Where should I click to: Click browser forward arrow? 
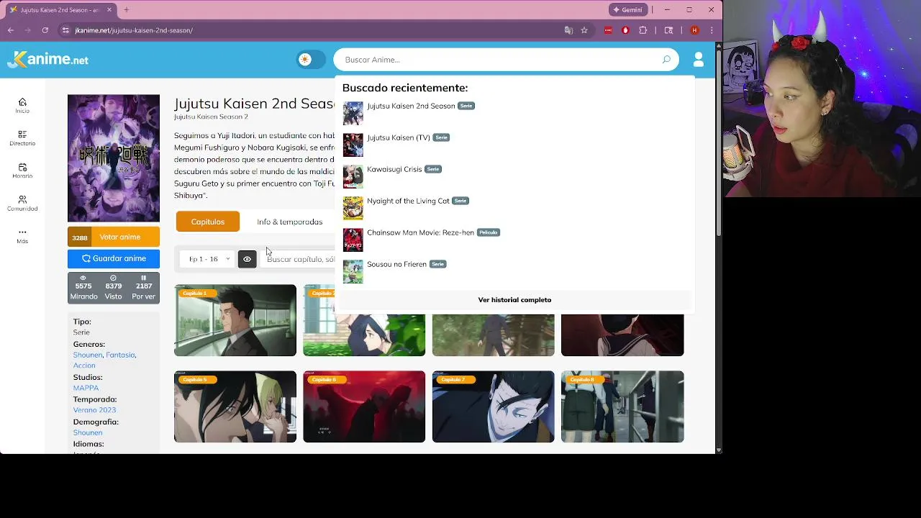28,30
